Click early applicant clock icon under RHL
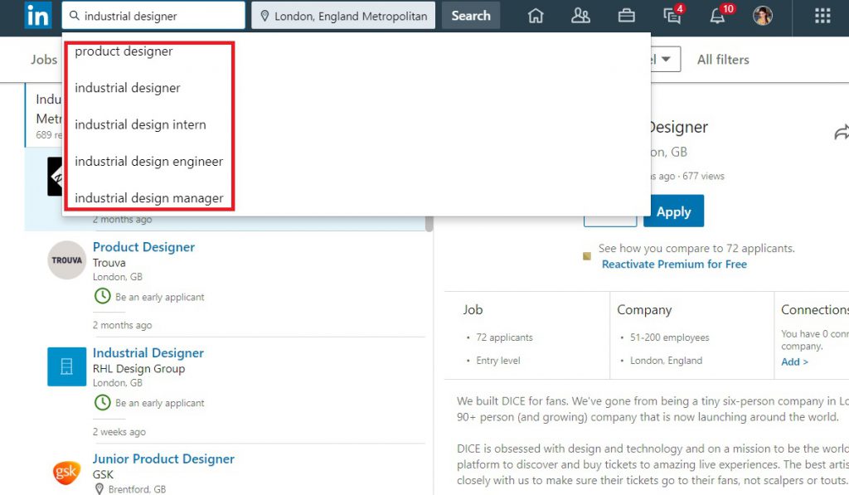The width and height of the screenshot is (849, 495). click(102, 402)
